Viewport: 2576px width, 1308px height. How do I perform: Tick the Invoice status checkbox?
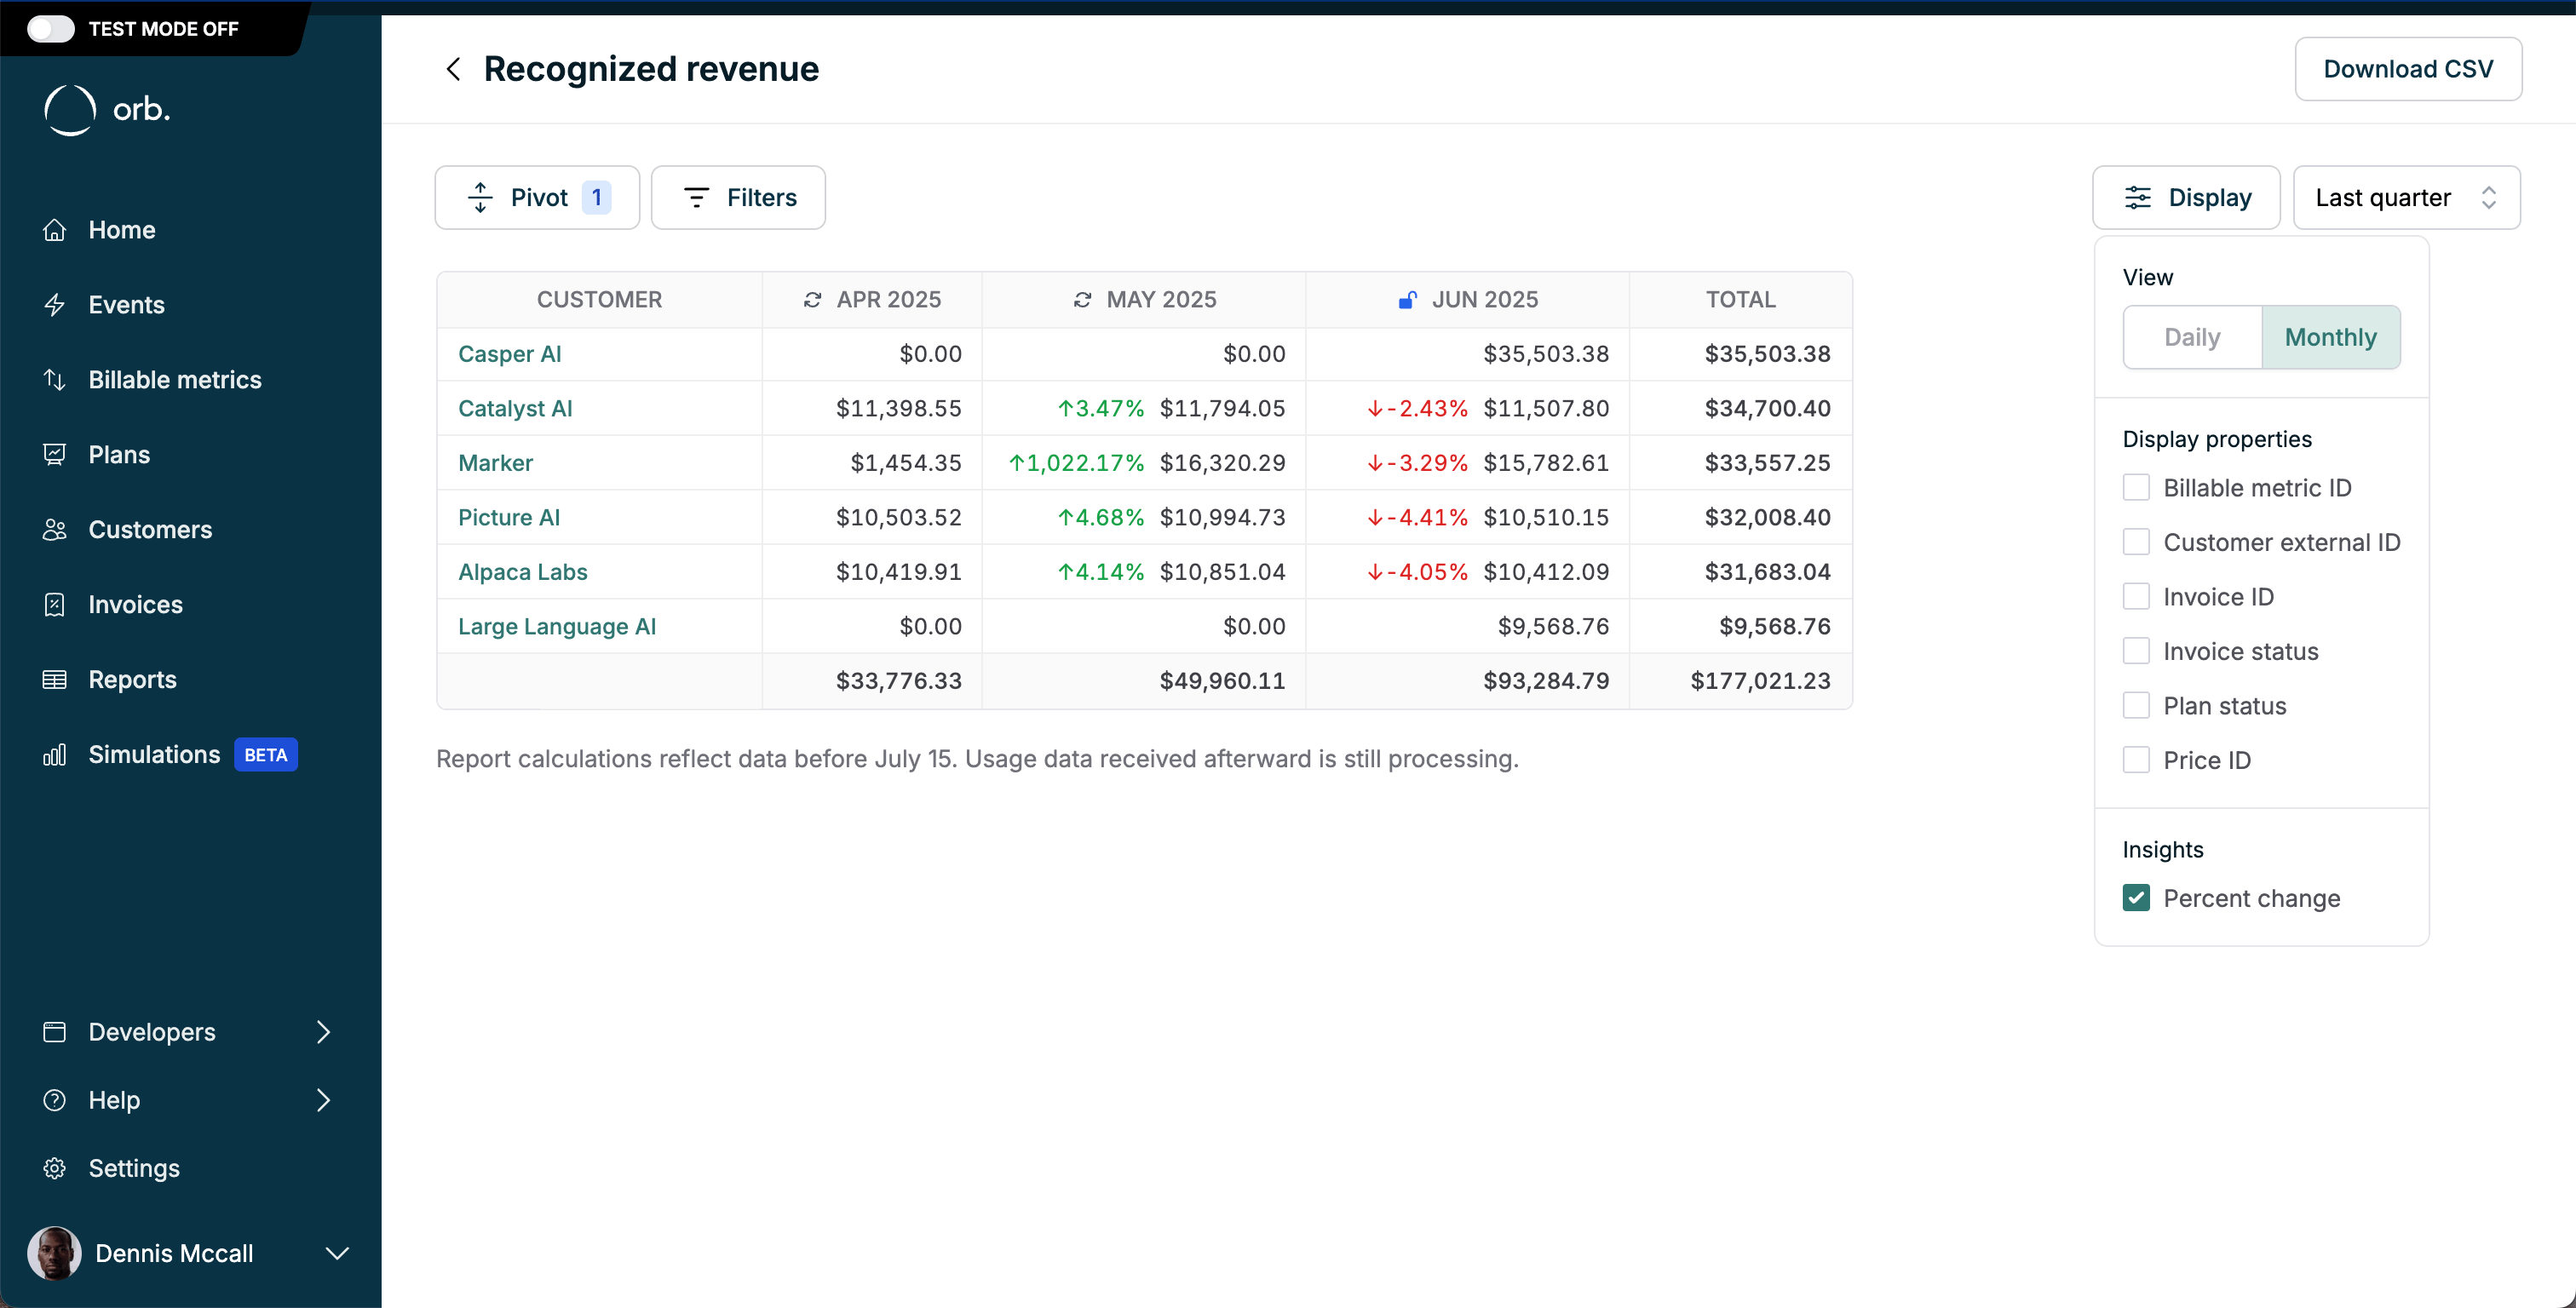(2136, 652)
